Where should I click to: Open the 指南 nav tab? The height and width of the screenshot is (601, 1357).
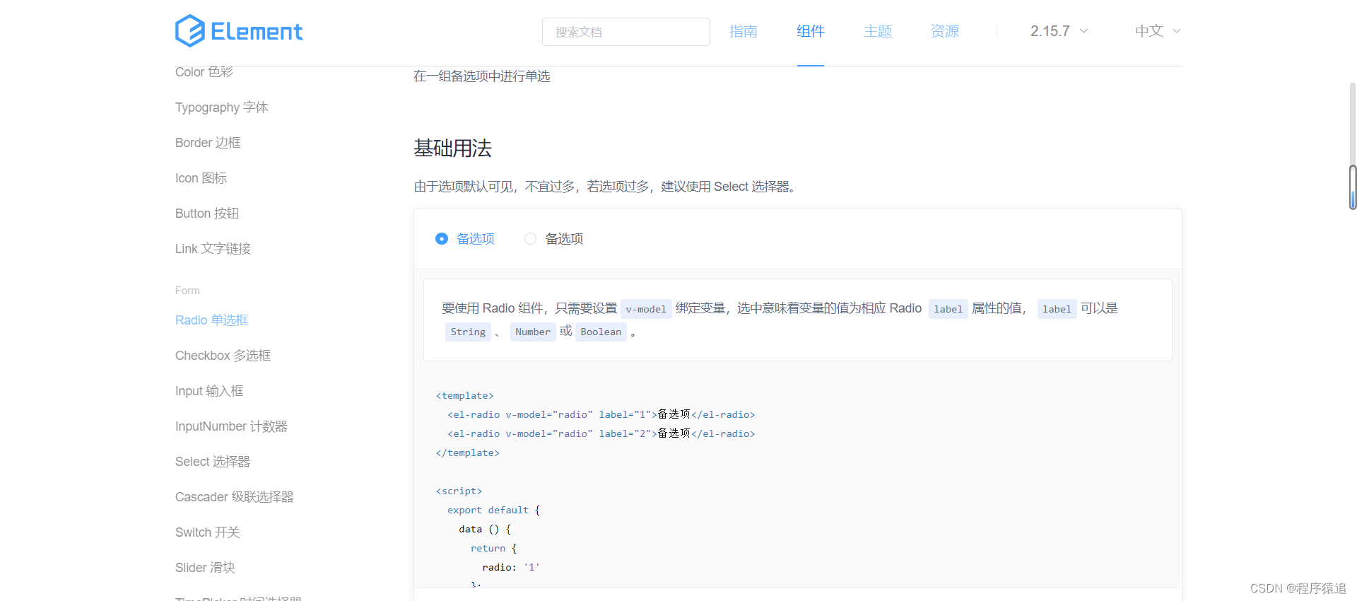(x=743, y=31)
